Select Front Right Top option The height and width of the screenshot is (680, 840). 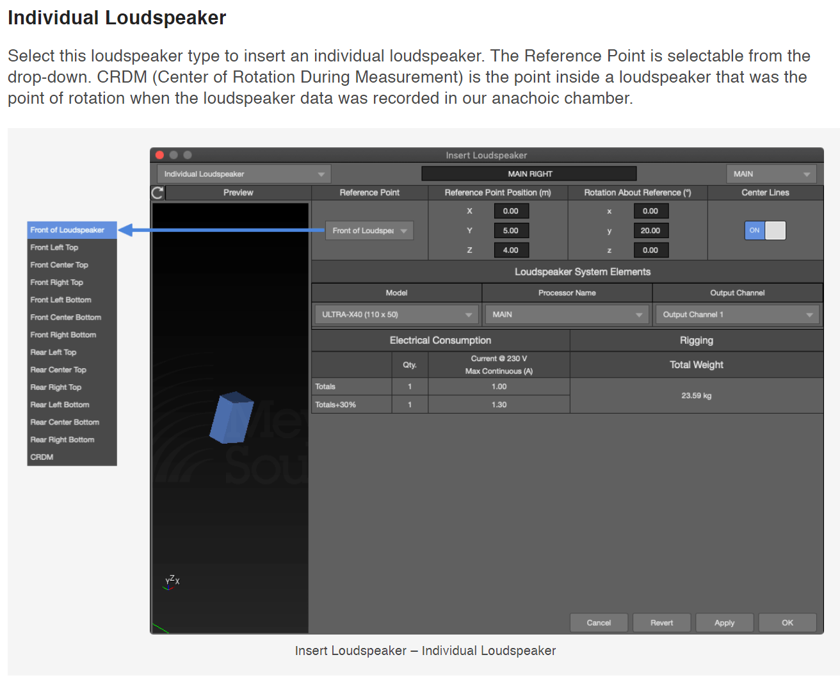[72, 282]
